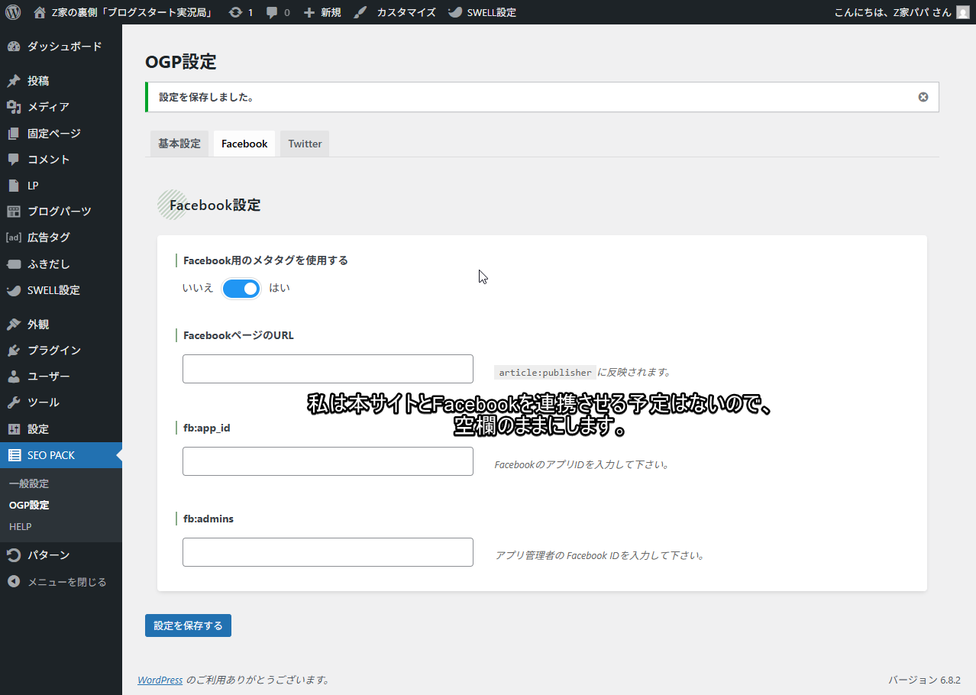
Task: Click the いいえ label beside the toggle
Action: tap(198, 288)
